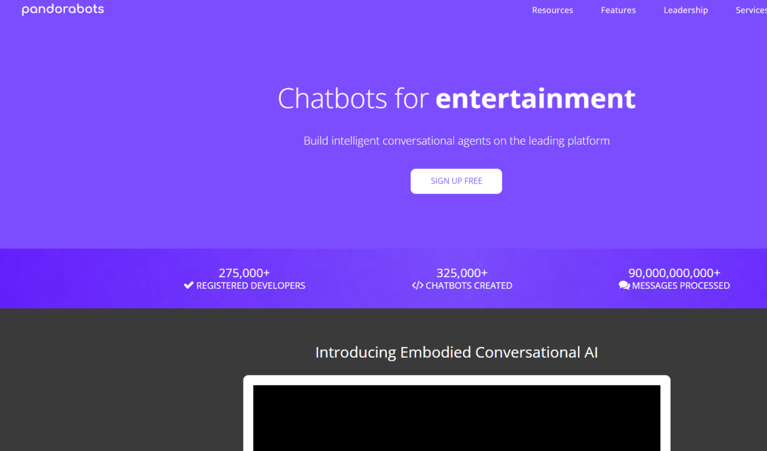Click the bold word 'entertainment' in the headline

pos(535,99)
